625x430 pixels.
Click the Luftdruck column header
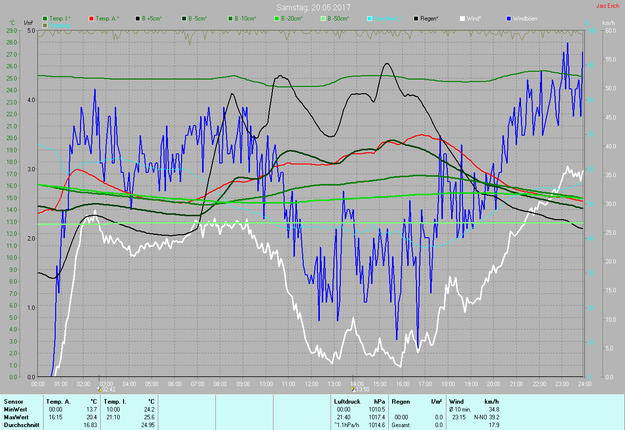point(347,402)
